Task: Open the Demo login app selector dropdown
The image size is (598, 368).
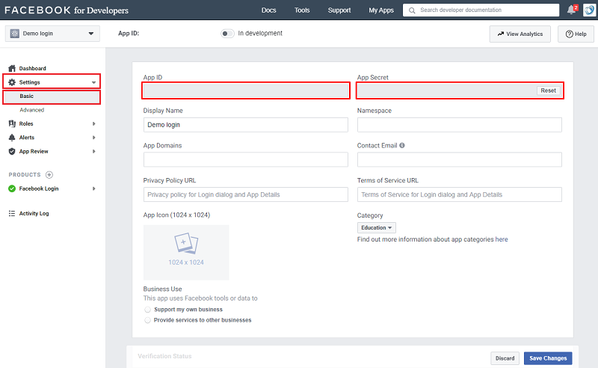Action: pyautogui.click(x=52, y=34)
